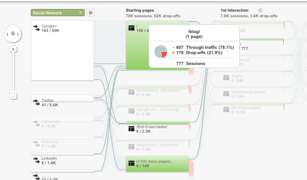This screenshot has height=180, width=307.
Task: Adjust the zoom level slider handle
Action: [x=13, y=92]
